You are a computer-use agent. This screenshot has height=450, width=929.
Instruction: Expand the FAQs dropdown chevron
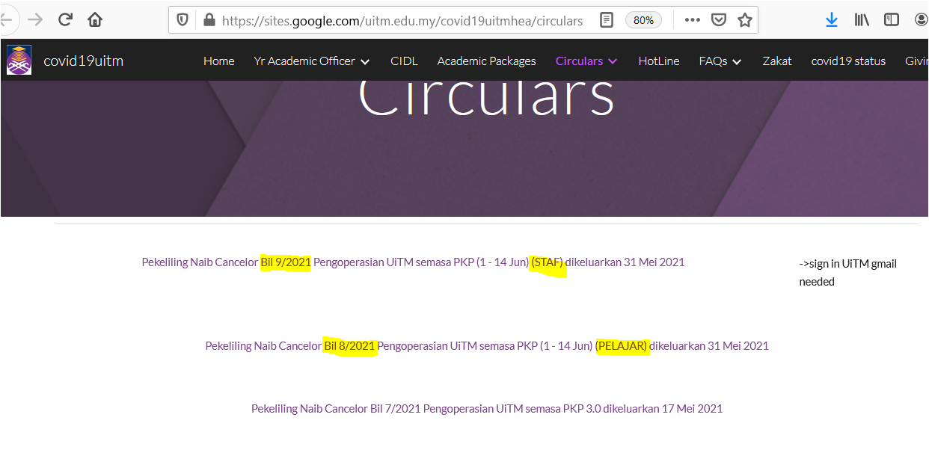click(737, 62)
